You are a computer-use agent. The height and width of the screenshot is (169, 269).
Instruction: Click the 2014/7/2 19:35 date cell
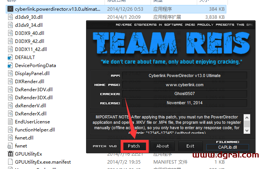[124, 162]
